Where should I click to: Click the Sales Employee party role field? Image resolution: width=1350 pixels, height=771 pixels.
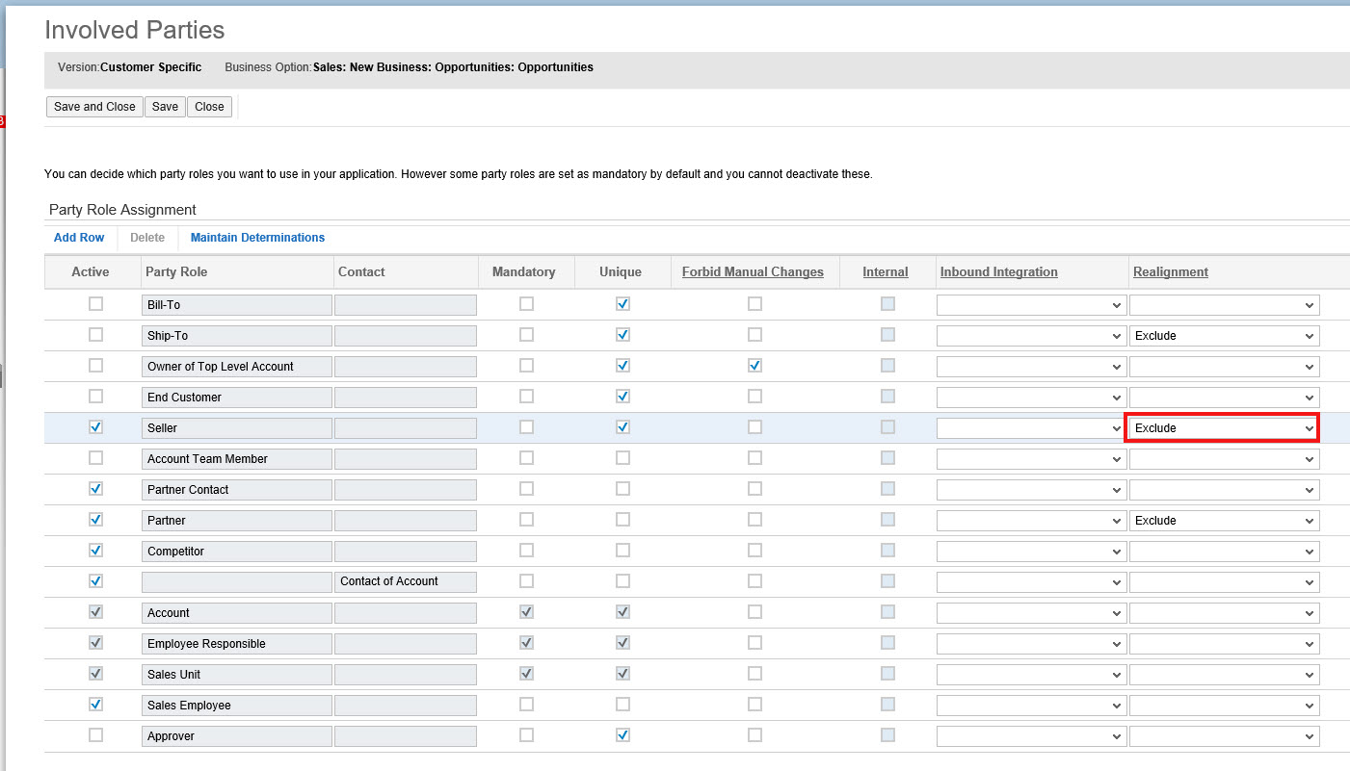pyautogui.click(x=237, y=706)
